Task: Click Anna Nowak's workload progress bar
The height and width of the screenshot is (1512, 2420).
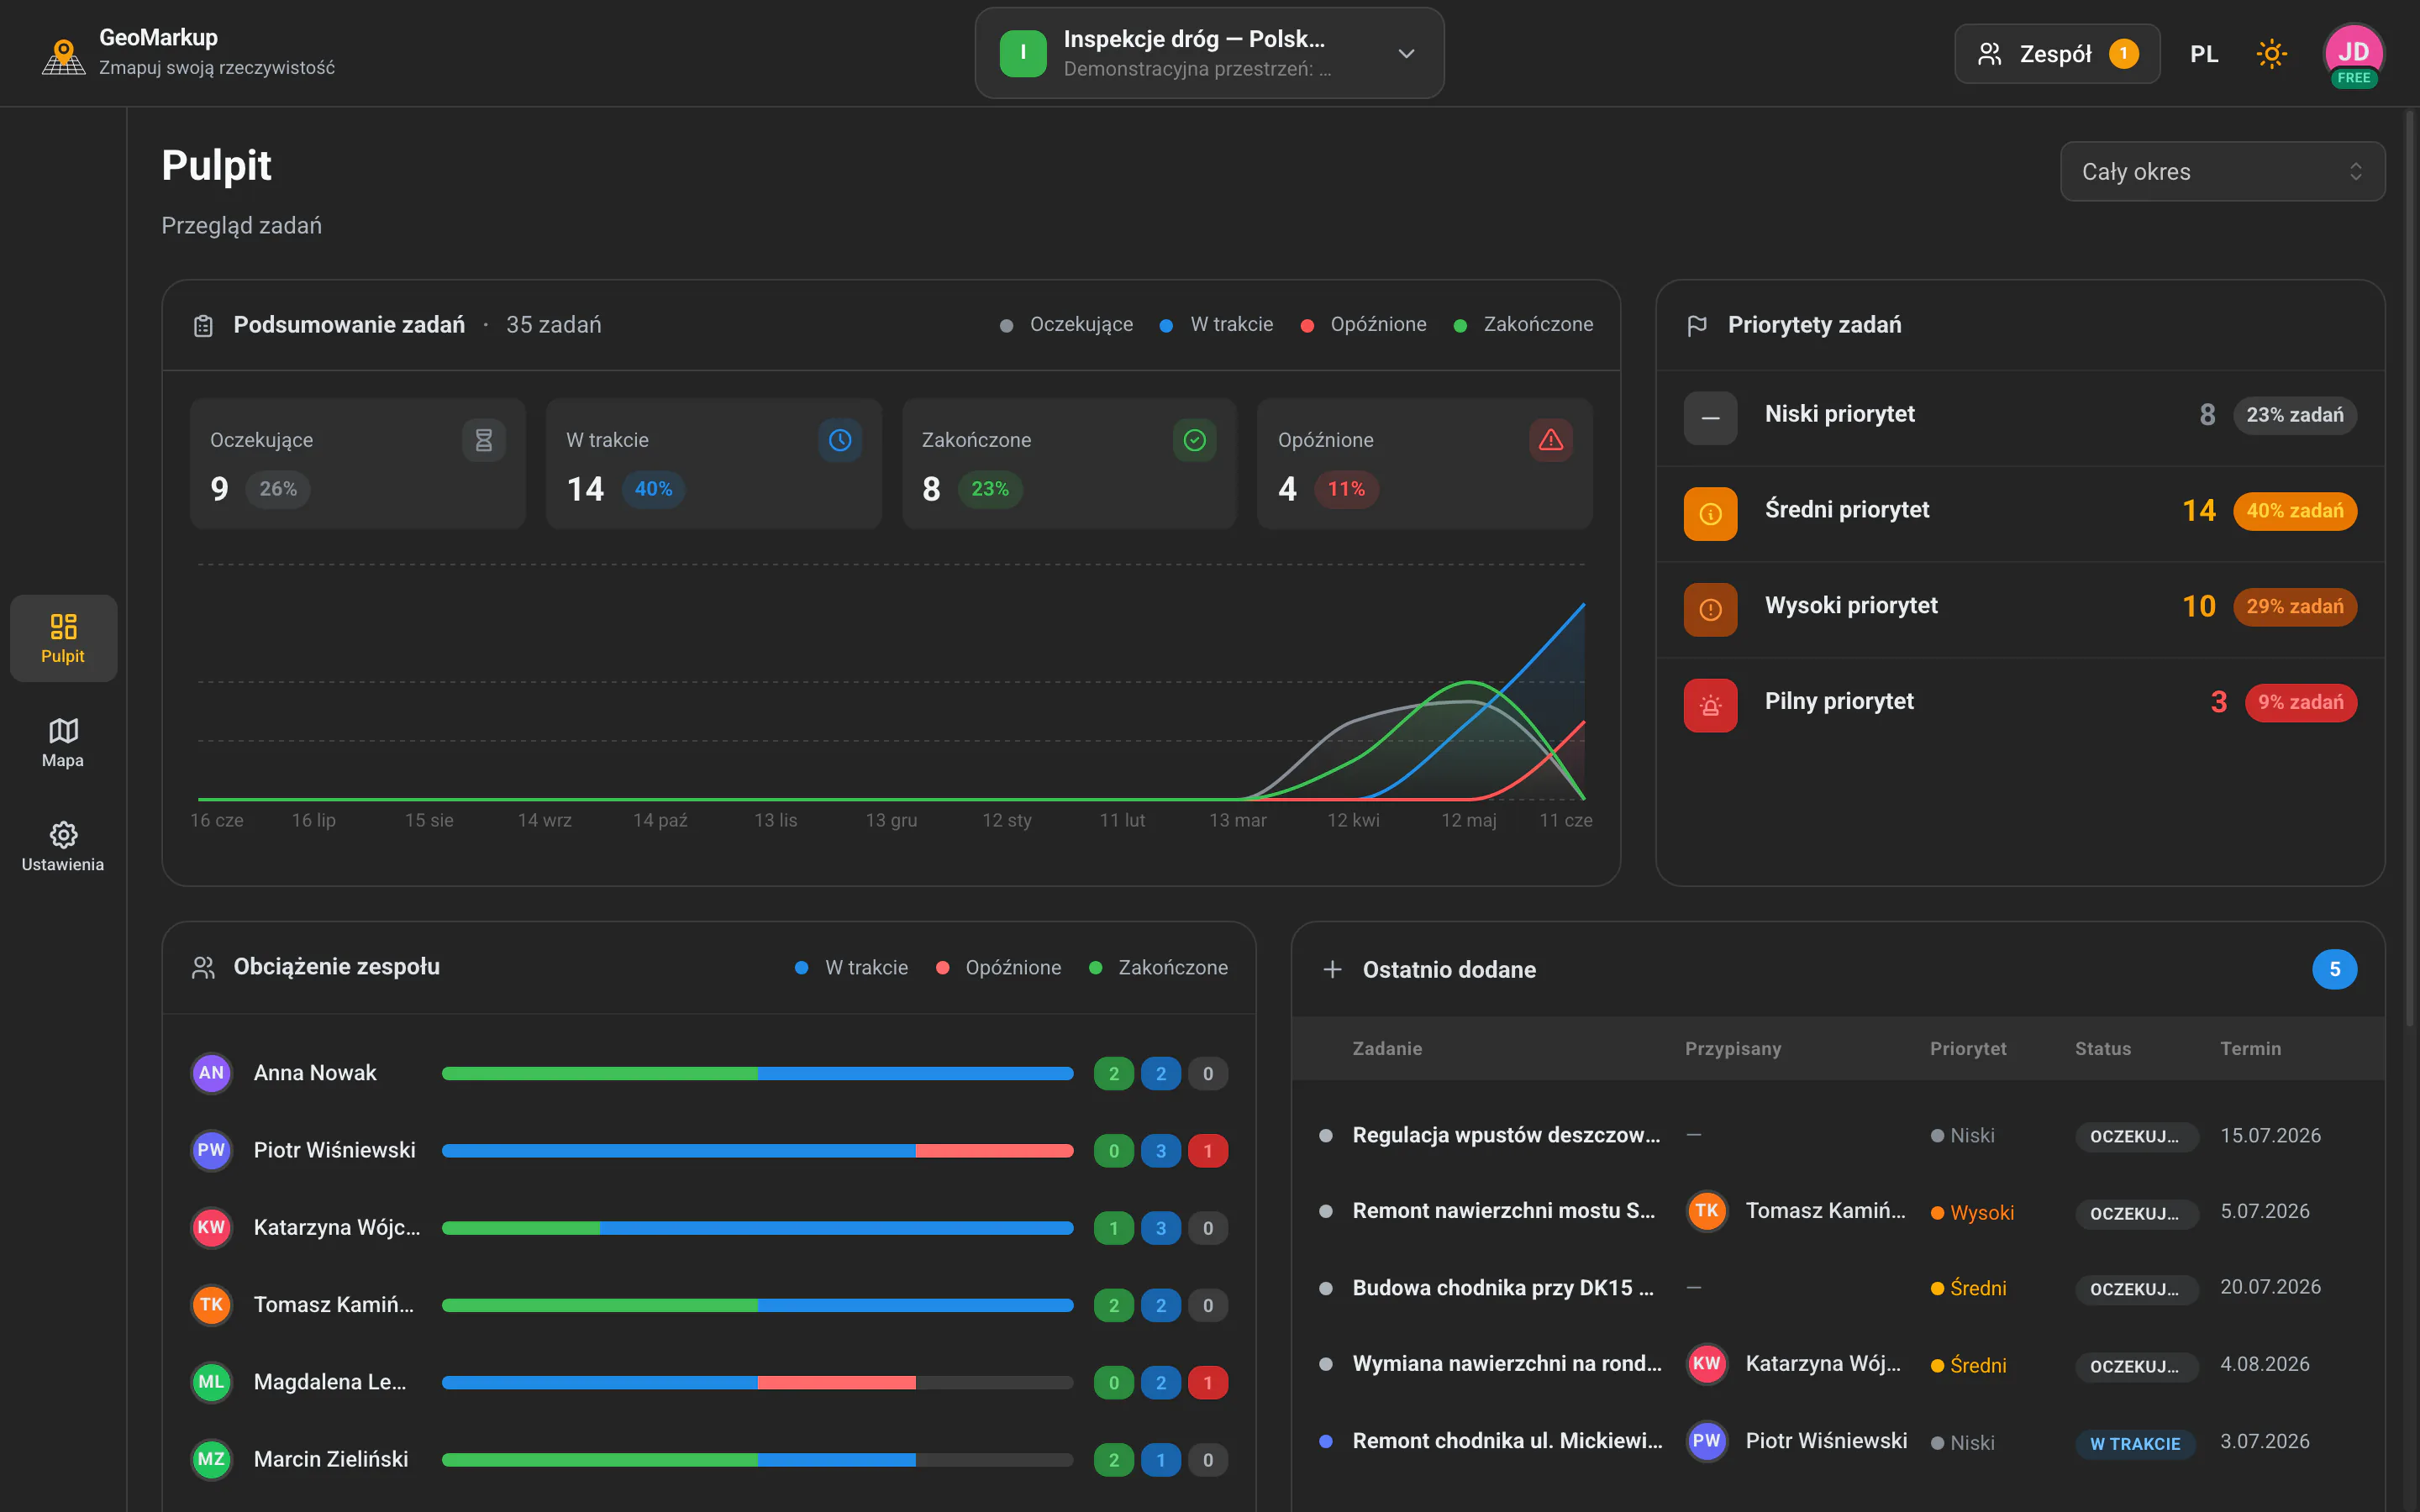Action: coord(757,1074)
